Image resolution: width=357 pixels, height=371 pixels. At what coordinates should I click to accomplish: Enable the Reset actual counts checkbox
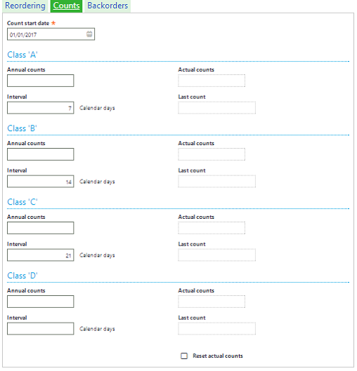point(184,356)
